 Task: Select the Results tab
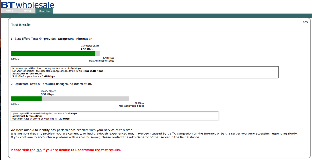tap(44, 11)
